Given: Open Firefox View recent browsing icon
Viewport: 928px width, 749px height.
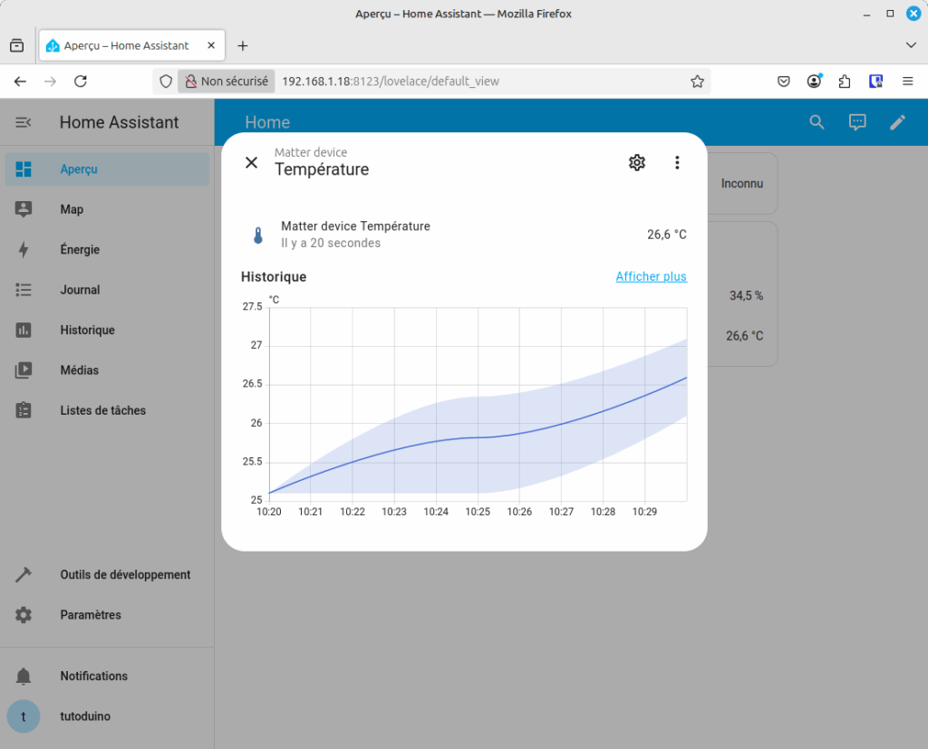Looking at the screenshot, I should point(17,45).
